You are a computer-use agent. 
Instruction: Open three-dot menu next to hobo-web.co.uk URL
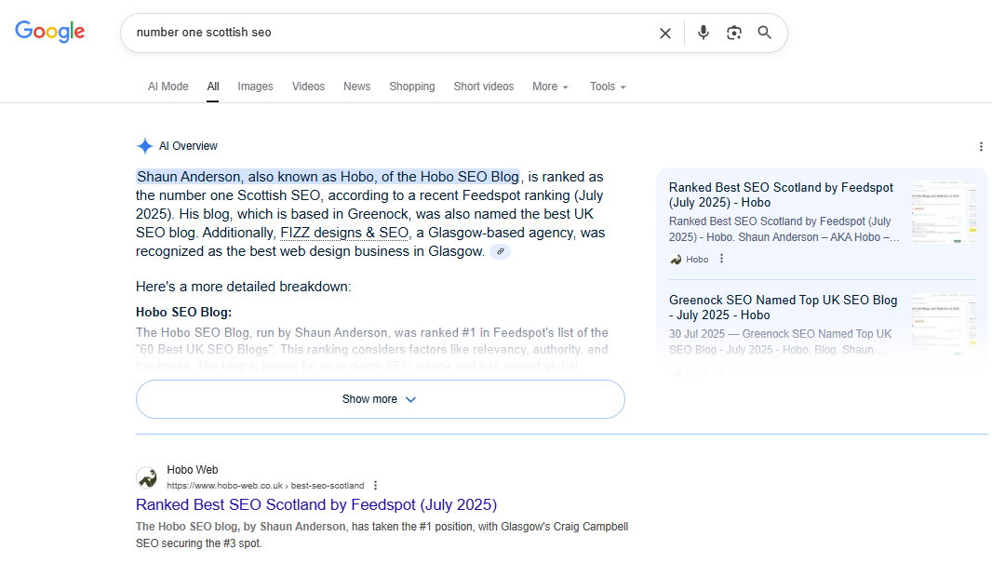[375, 485]
